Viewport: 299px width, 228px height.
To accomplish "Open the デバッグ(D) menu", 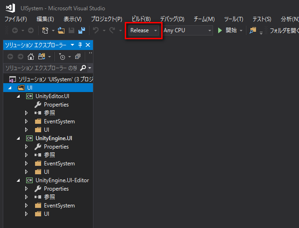I will pyautogui.click(x=172, y=19).
